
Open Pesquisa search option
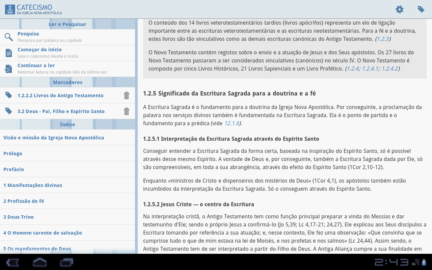pyautogui.click(x=67, y=37)
